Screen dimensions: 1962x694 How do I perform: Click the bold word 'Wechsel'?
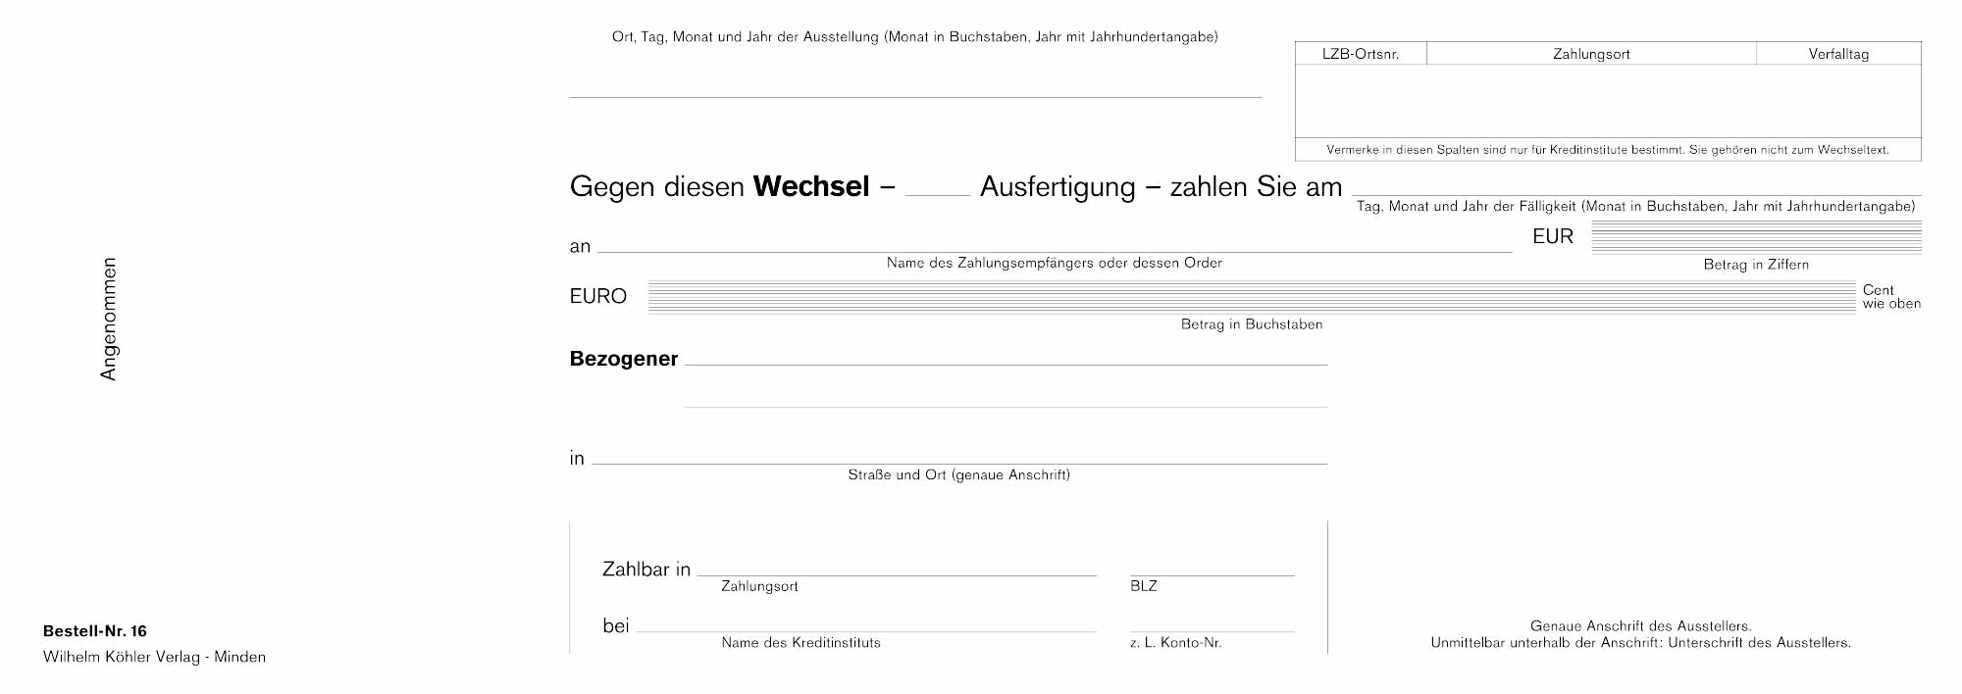point(811,186)
